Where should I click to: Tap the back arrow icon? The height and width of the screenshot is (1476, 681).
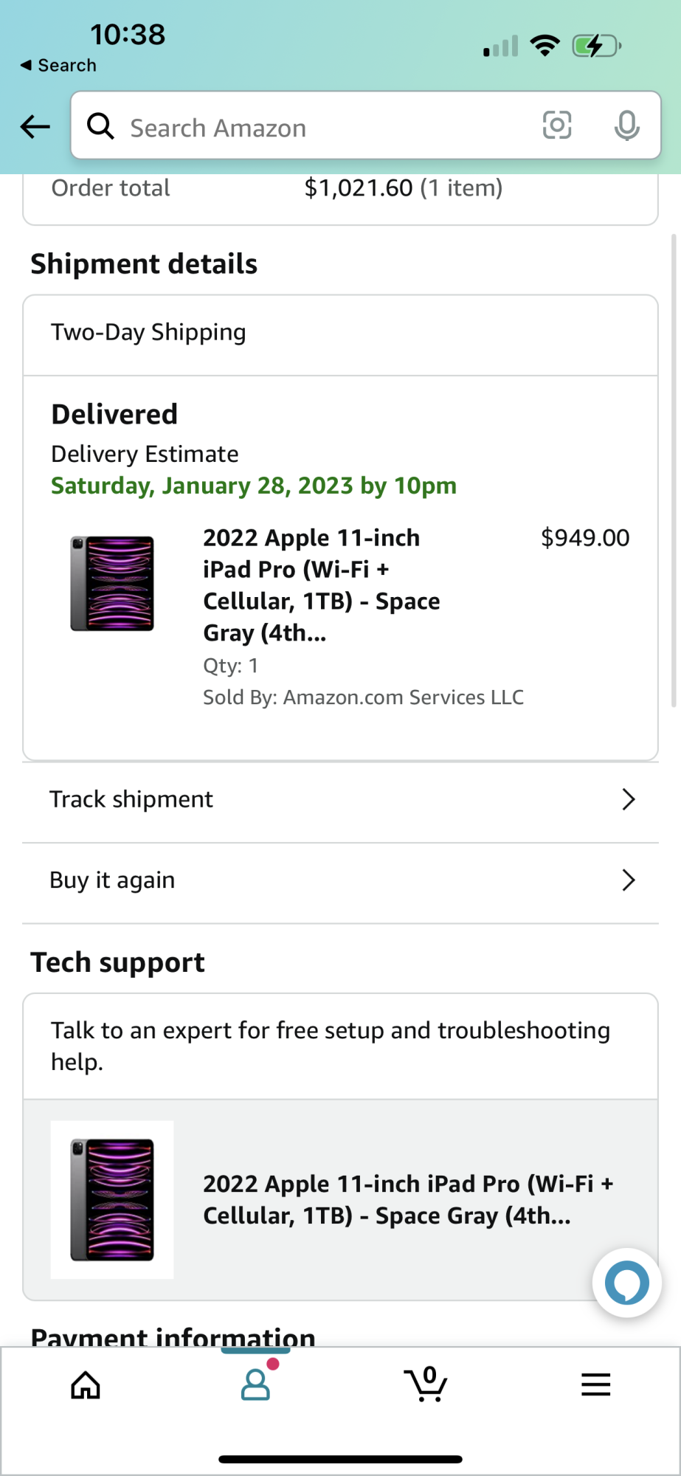coord(35,127)
